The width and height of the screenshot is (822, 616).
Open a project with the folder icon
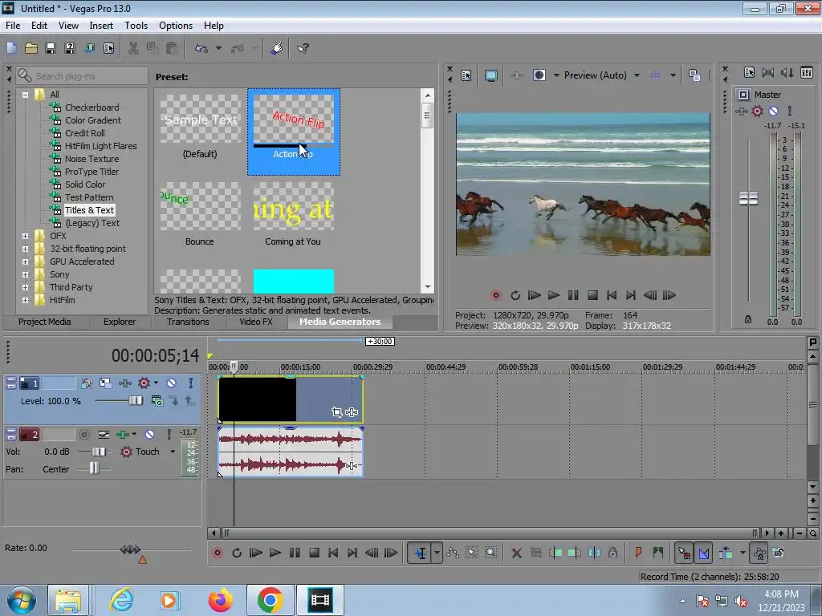[31, 48]
